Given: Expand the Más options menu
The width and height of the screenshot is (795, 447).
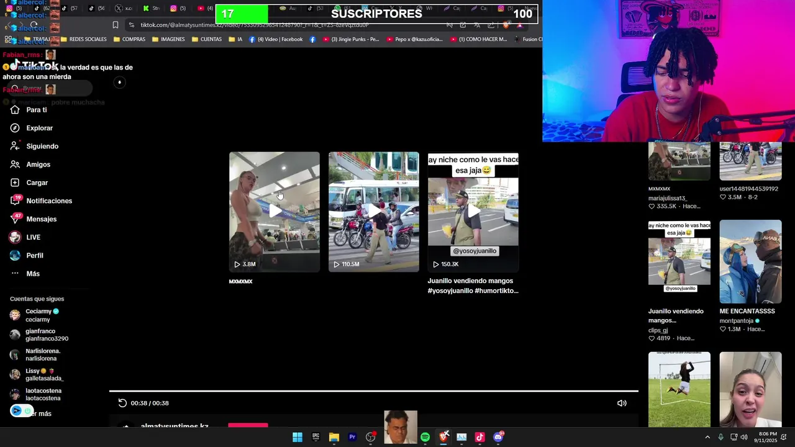Looking at the screenshot, I should pyautogui.click(x=25, y=274).
